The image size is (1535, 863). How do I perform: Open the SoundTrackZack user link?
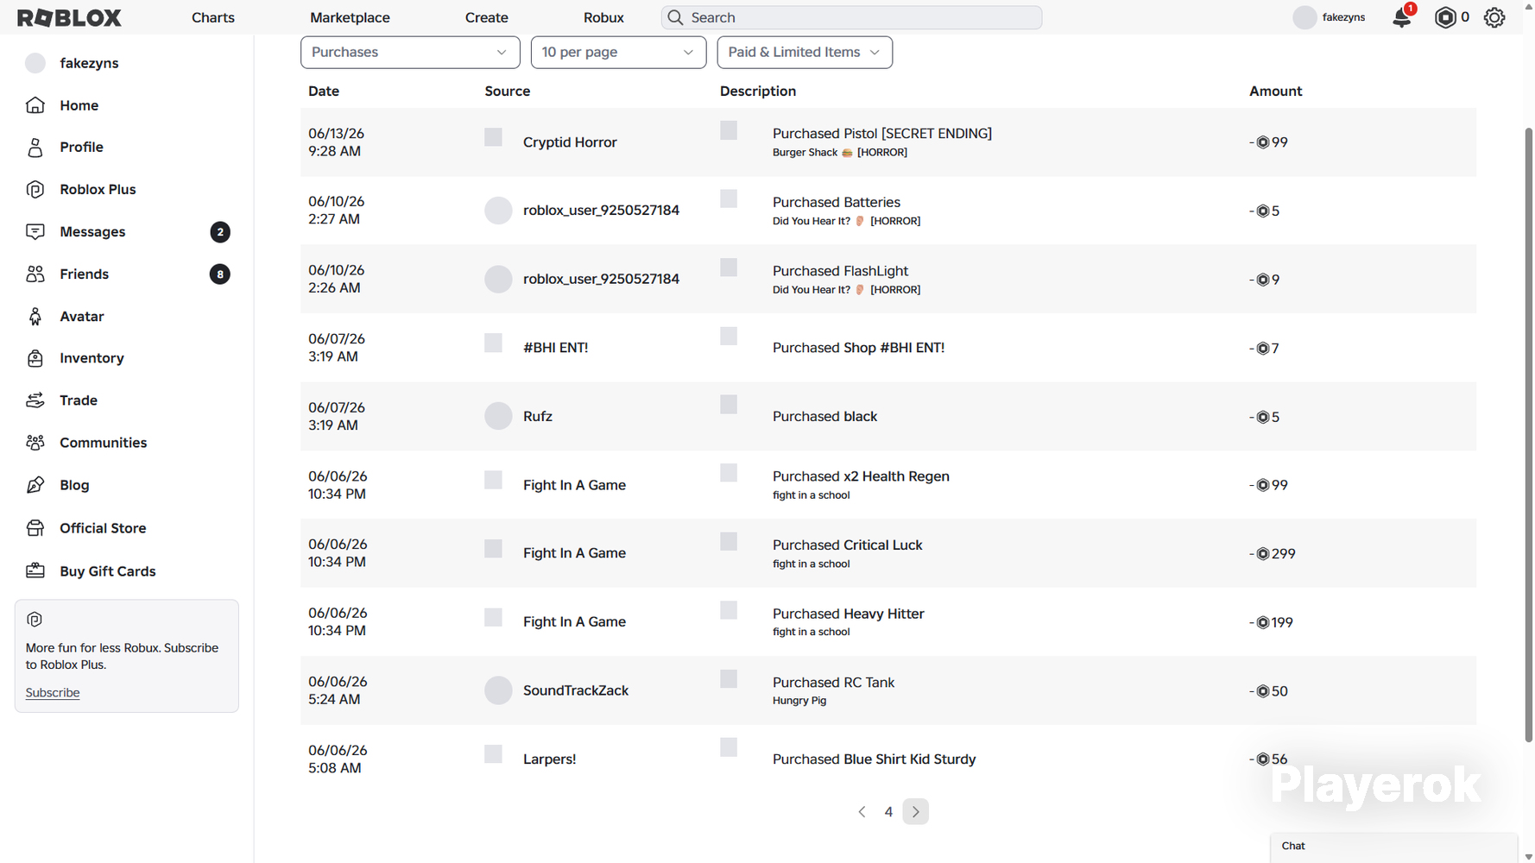click(576, 690)
